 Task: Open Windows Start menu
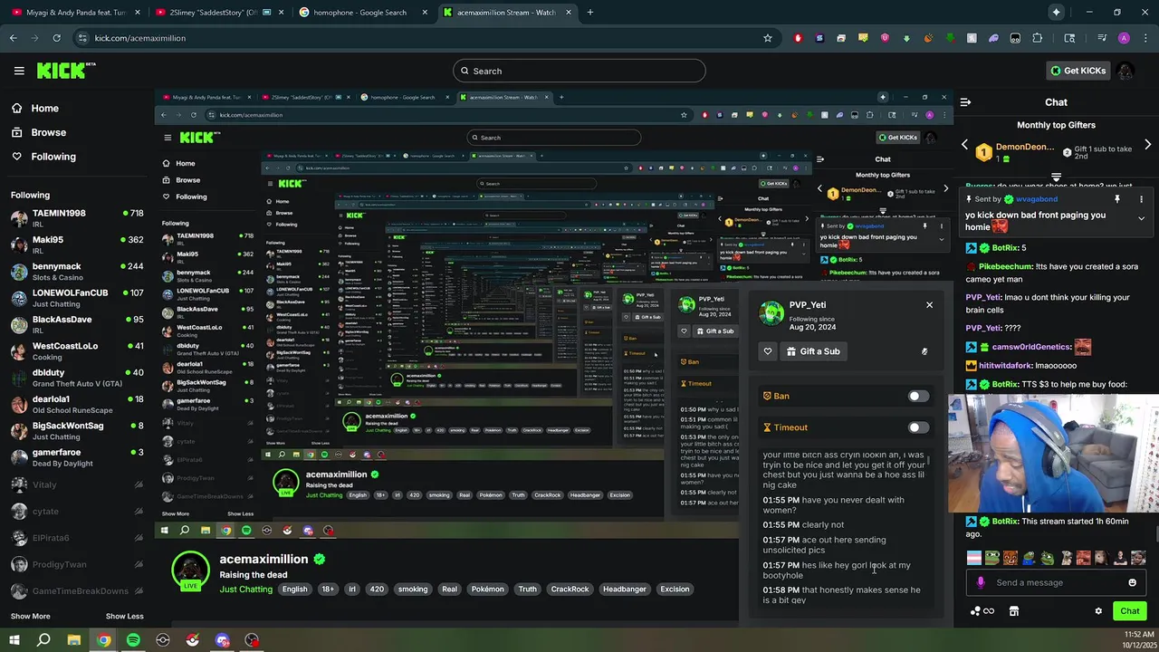14,640
